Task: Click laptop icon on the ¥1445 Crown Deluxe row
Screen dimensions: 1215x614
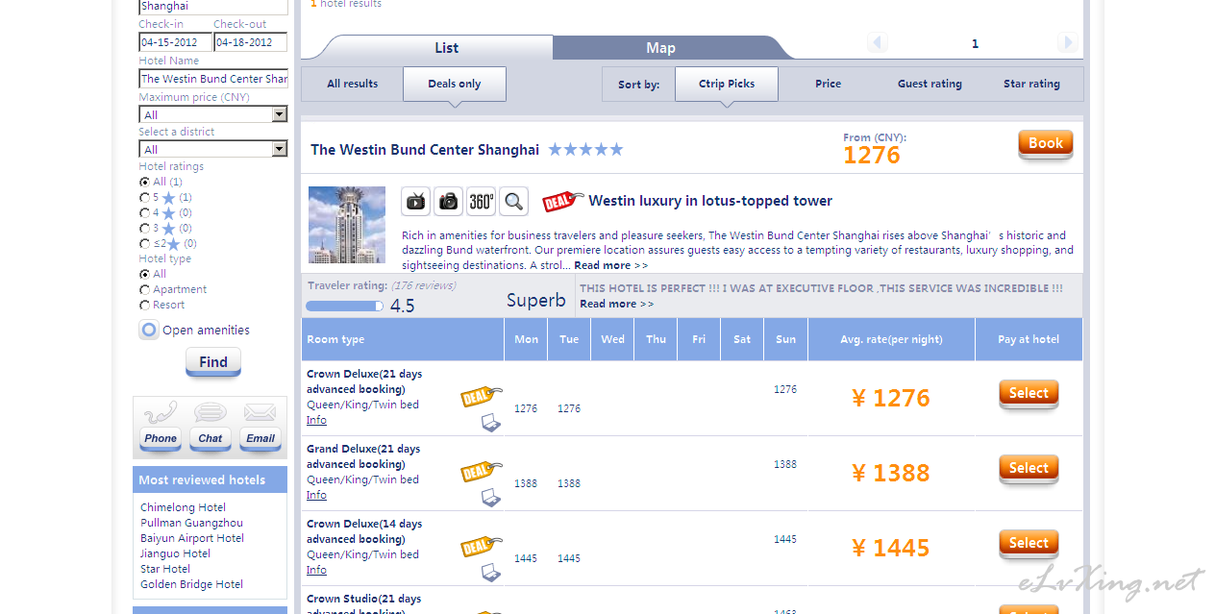Action: (x=491, y=573)
